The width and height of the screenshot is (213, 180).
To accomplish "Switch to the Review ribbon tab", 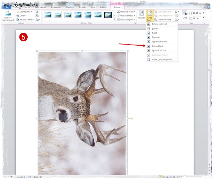I will [82, 7].
